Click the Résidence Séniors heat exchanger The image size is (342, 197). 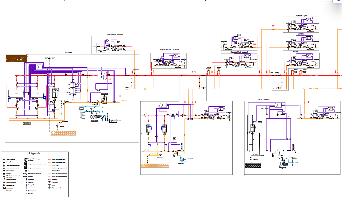click(x=114, y=49)
